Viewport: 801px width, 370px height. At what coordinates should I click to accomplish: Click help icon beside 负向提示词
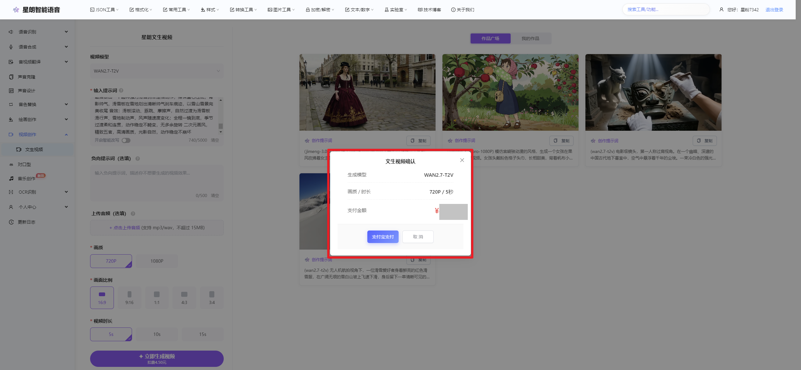coord(138,159)
